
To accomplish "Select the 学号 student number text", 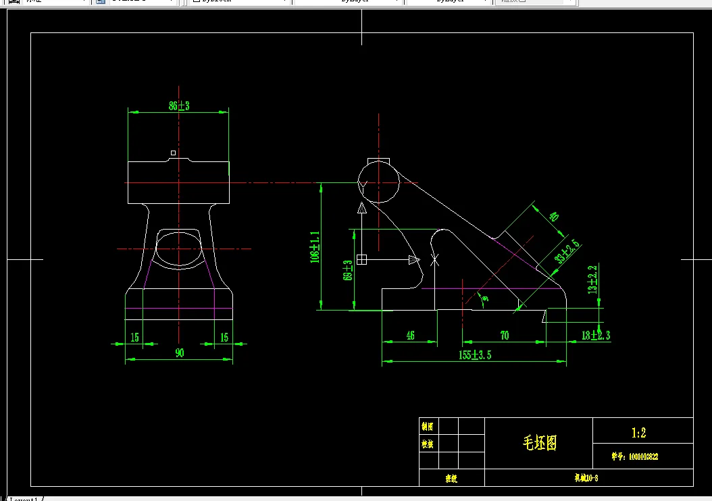I will pos(634,456).
